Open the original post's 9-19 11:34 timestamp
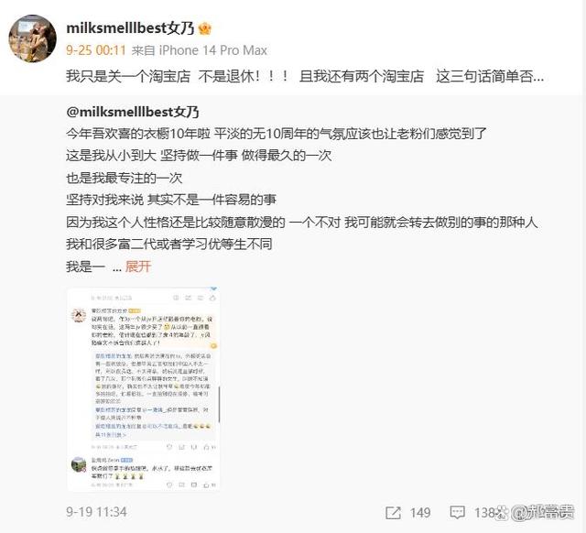This screenshot has height=533, width=586. (x=96, y=512)
